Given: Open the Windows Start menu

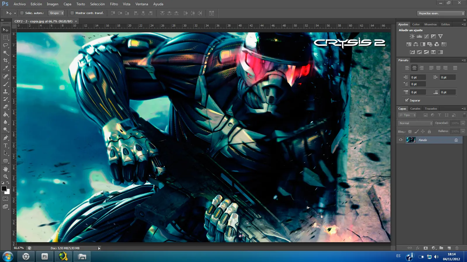Looking at the screenshot, I should (x=8, y=257).
